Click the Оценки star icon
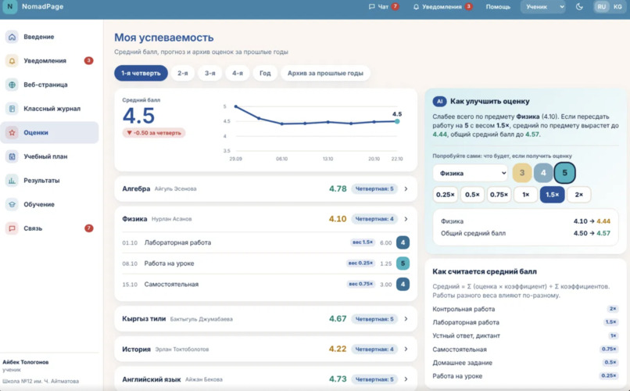Screen dimensions: 630x391 pyautogui.click(x=12, y=133)
